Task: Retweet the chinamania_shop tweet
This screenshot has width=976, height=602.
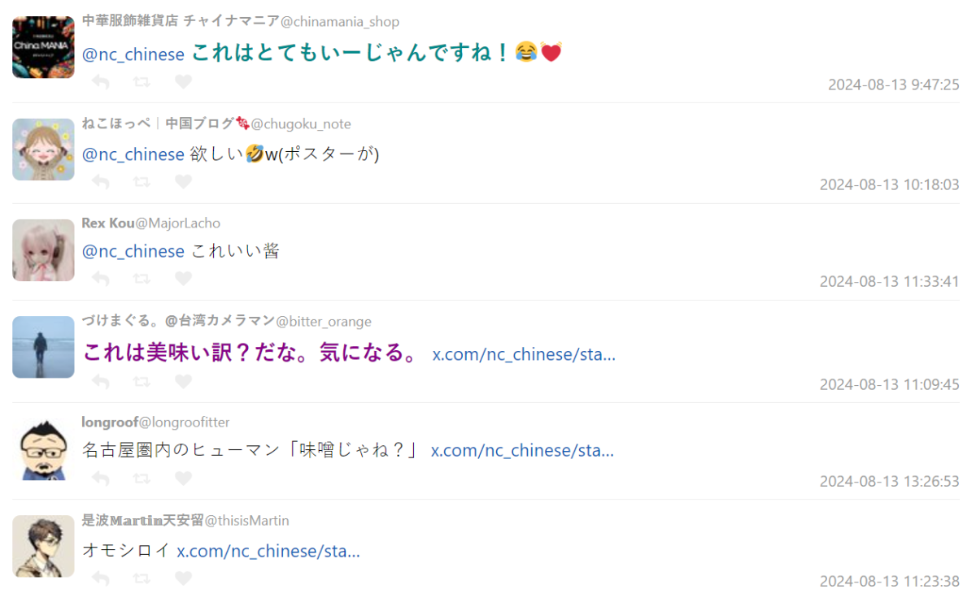Action: pos(142,82)
